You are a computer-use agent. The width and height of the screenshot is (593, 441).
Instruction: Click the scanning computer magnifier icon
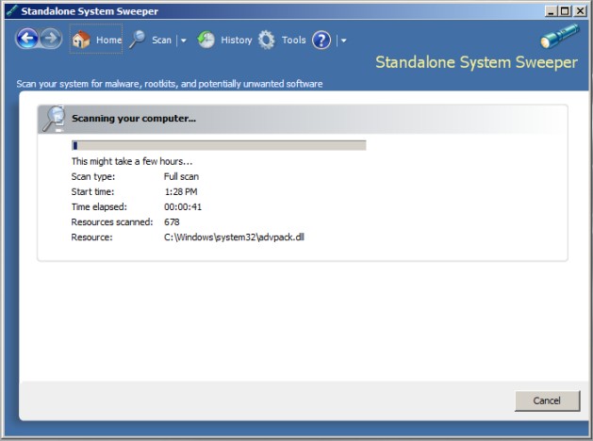tap(54, 119)
